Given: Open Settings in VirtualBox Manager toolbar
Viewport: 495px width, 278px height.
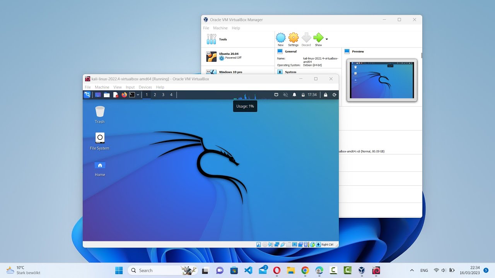Looking at the screenshot, I should (294, 39).
